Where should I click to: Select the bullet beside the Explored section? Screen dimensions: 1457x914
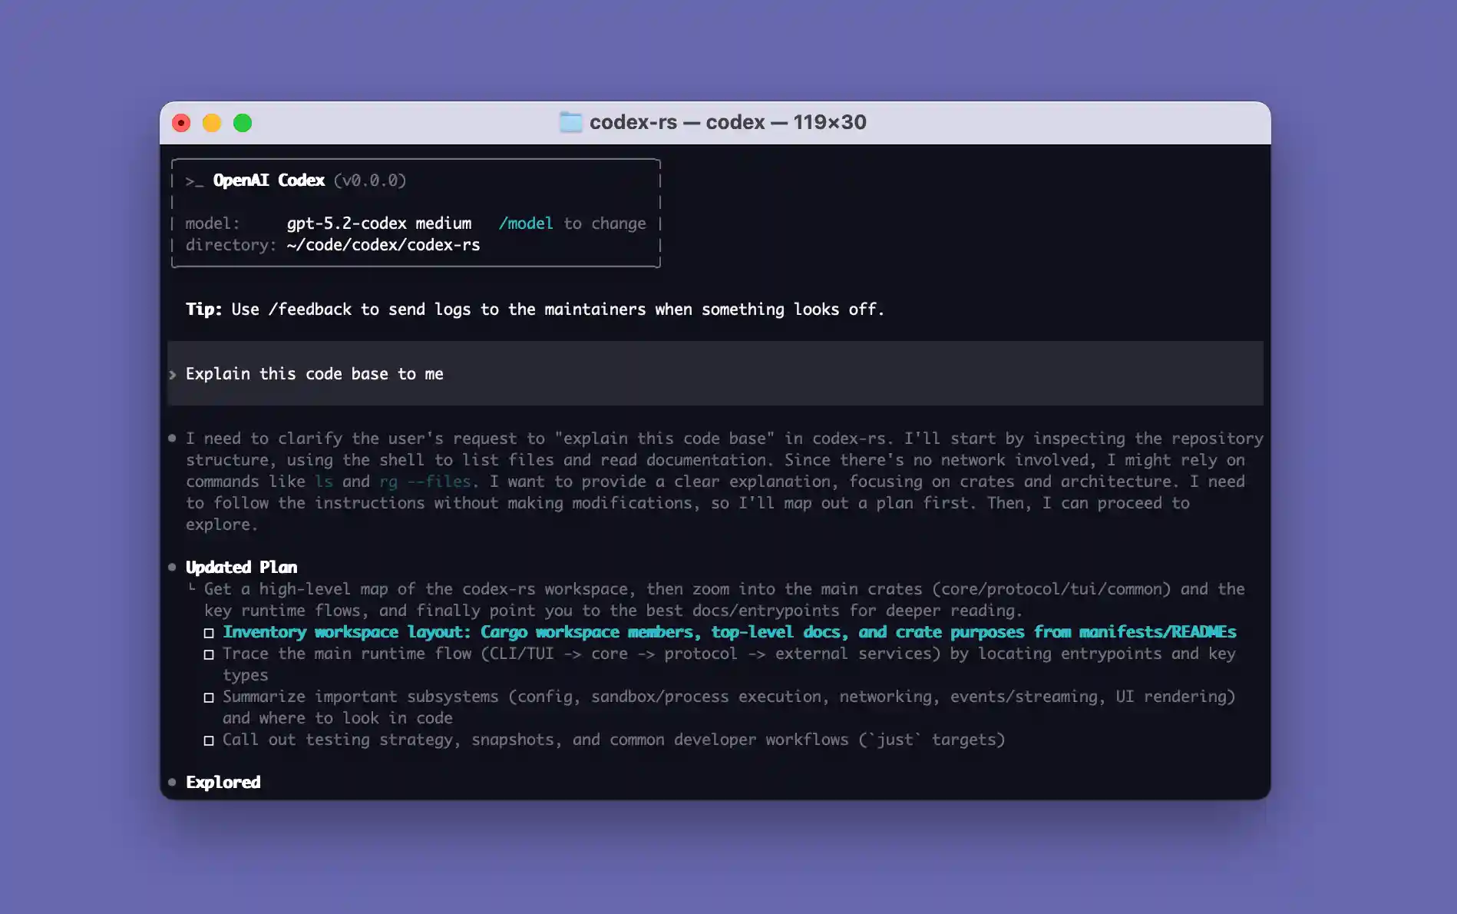[x=172, y=781]
